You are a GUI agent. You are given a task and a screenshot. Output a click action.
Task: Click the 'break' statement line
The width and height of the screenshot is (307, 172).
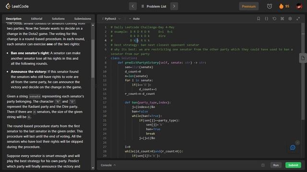pos(150,134)
